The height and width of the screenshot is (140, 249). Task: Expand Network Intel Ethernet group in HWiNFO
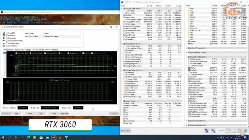[187, 121]
